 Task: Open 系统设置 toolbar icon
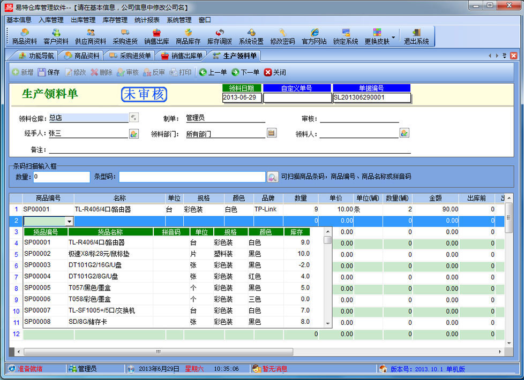(x=251, y=36)
